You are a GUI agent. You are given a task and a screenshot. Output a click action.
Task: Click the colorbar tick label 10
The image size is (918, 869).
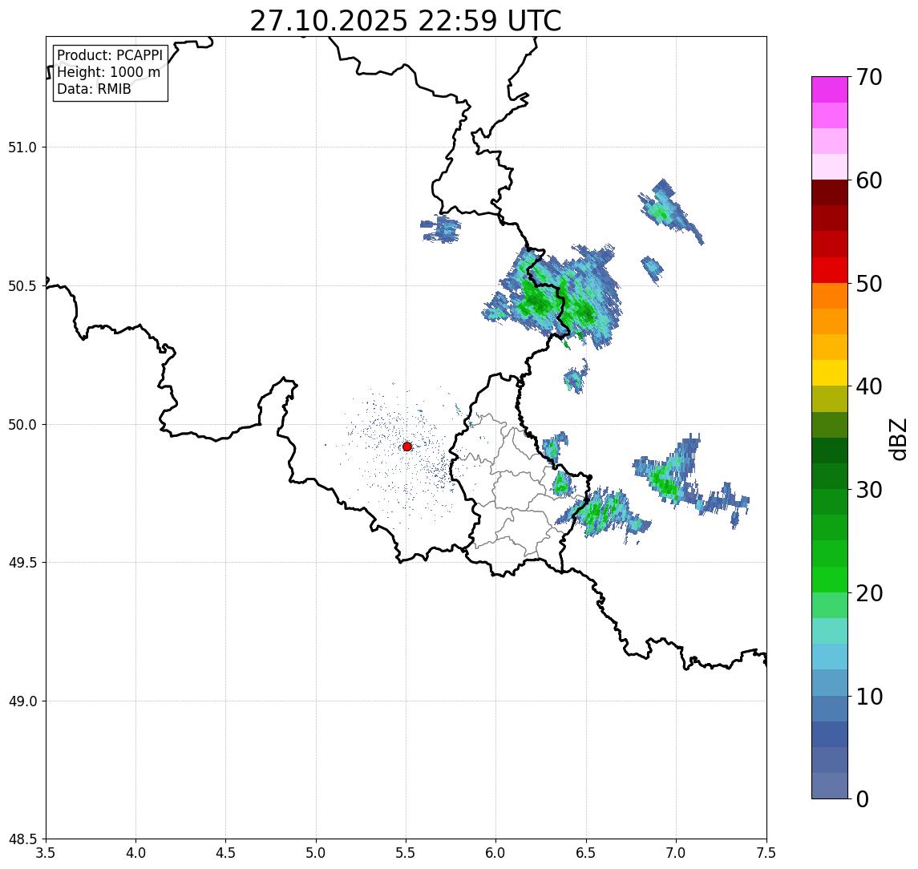[x=868, y=697]
